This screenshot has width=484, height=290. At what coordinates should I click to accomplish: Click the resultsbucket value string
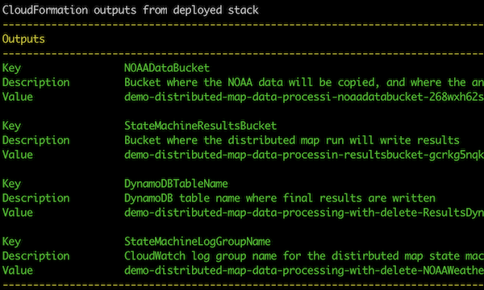pyautogui.click(x=304, y=155)
